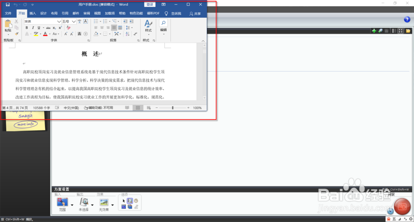The height and width of the screenshot is (222, 414).
Task: Click the 100% zoom level text
Action: click(197, 108)
